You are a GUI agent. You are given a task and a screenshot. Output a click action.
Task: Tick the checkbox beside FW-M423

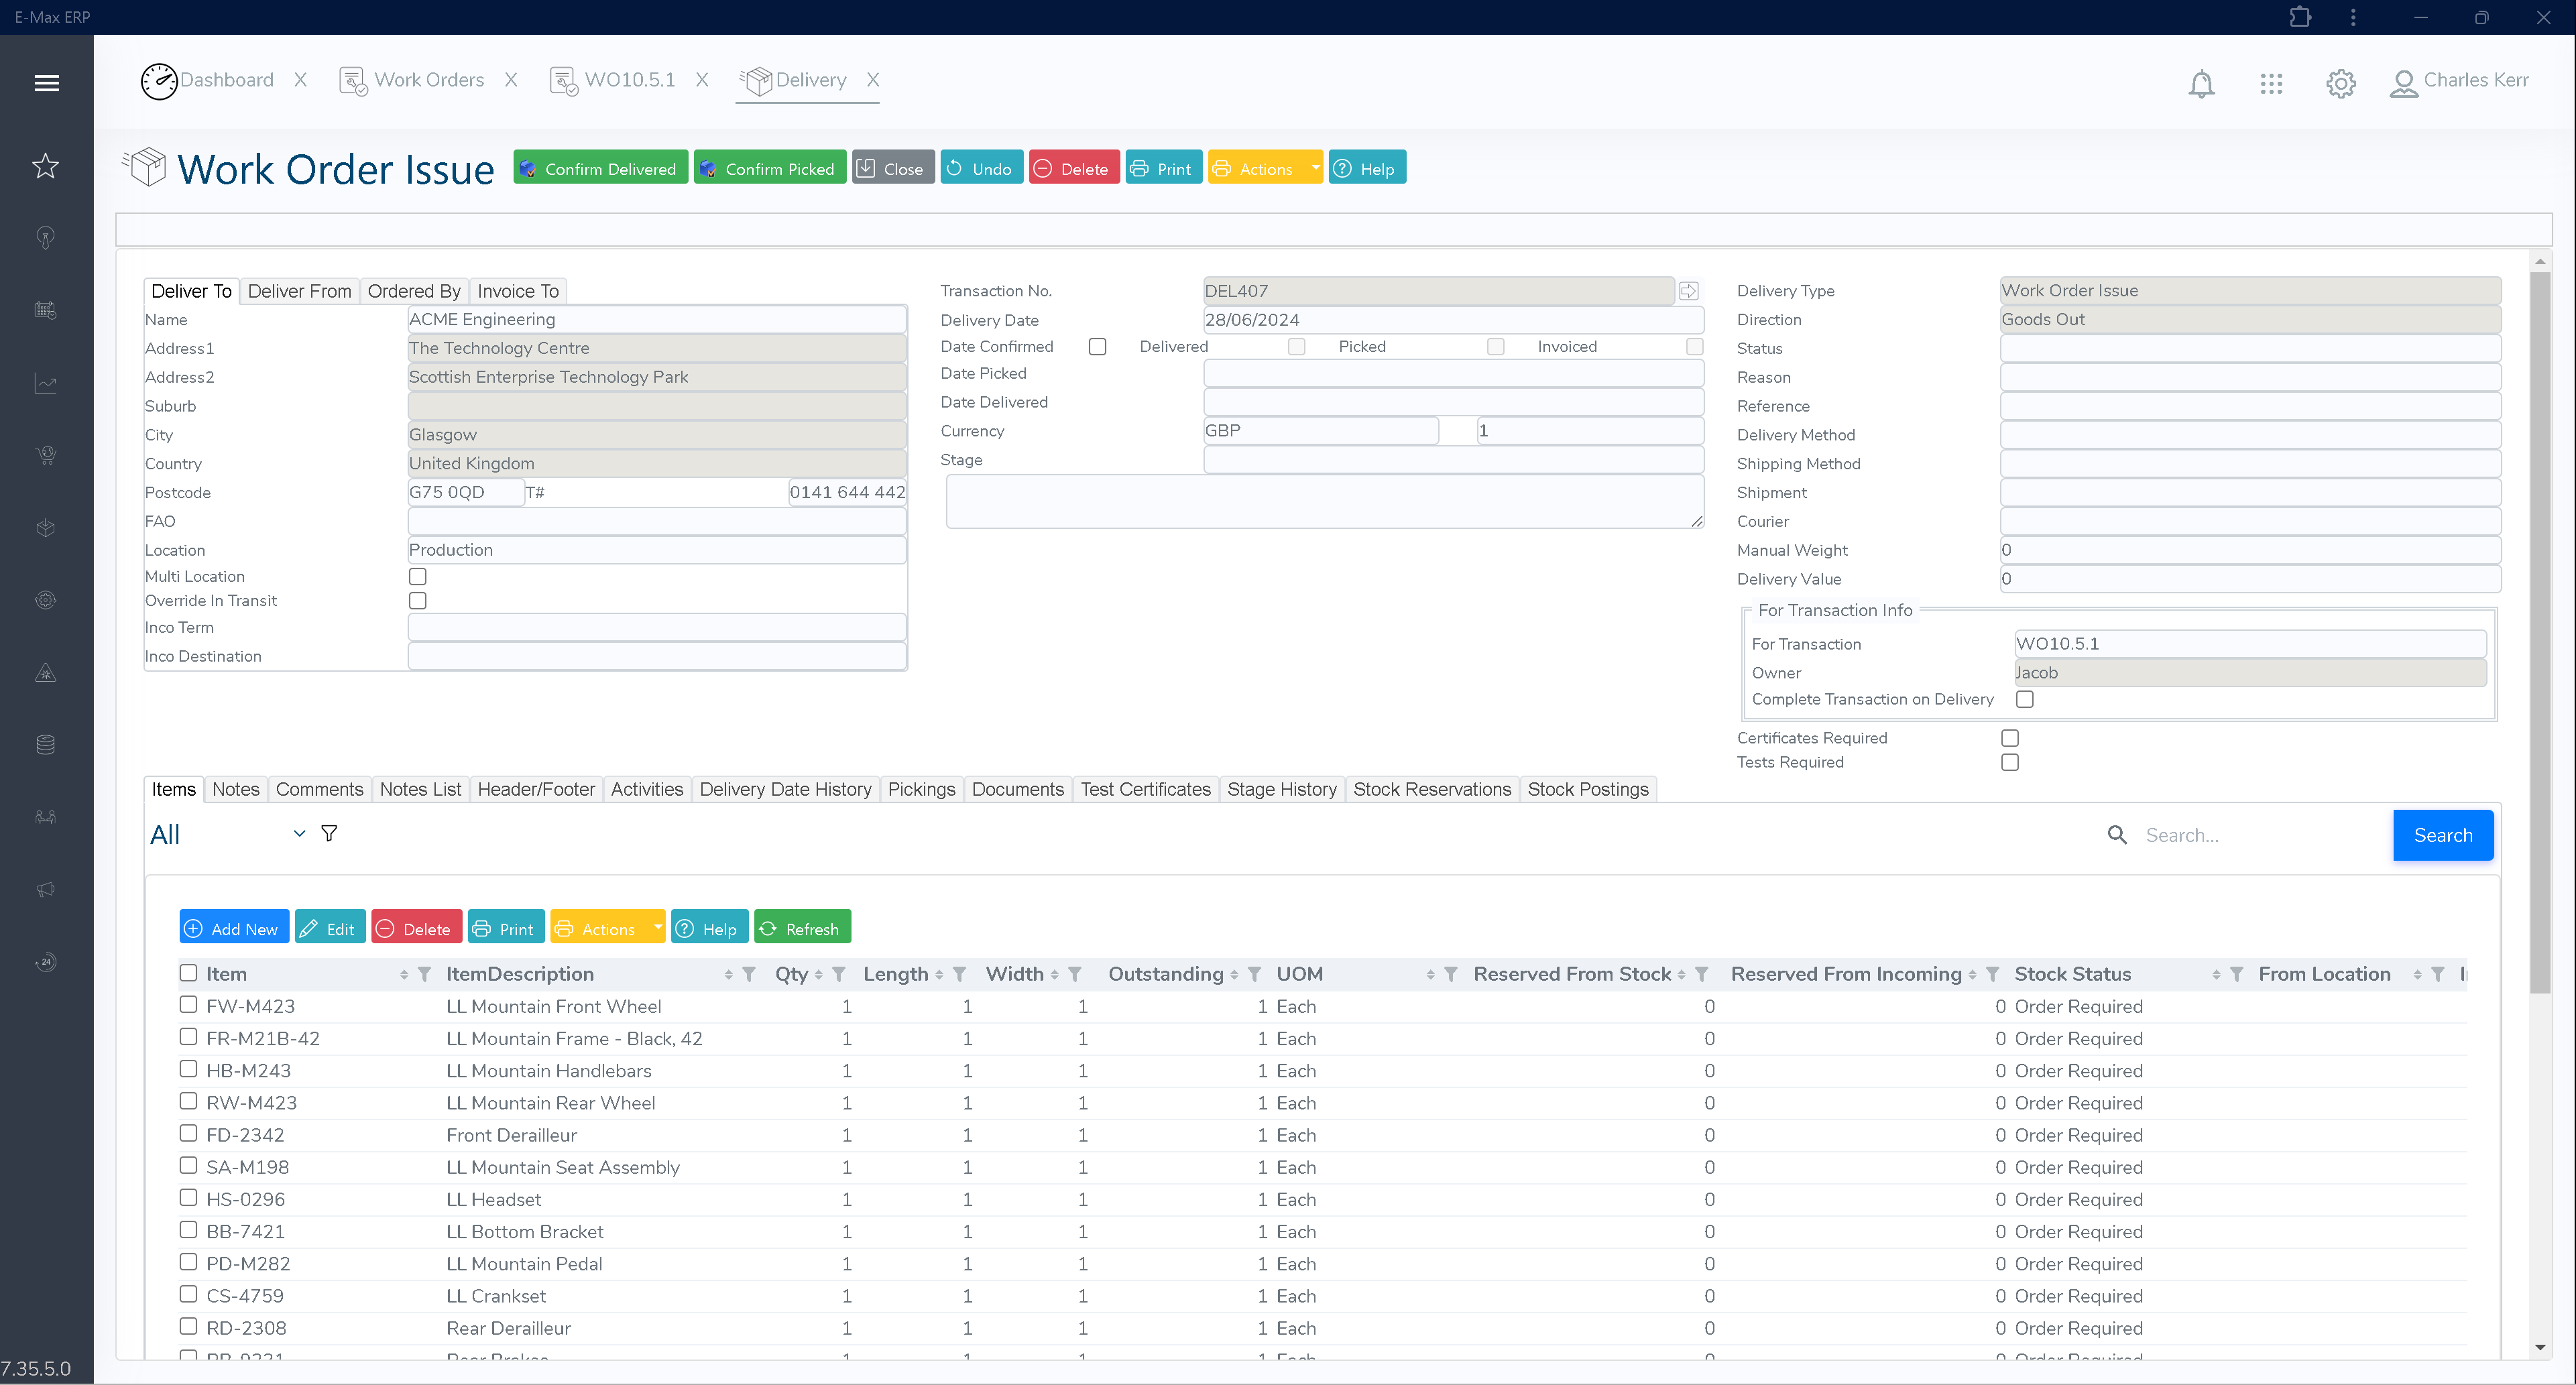[x=188, y=1004]
